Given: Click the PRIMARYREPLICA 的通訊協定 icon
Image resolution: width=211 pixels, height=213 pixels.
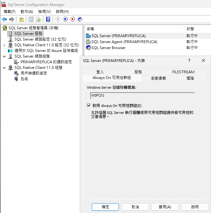Looking at the screenshot, I should pyautogui.click(x=16, y=62).
